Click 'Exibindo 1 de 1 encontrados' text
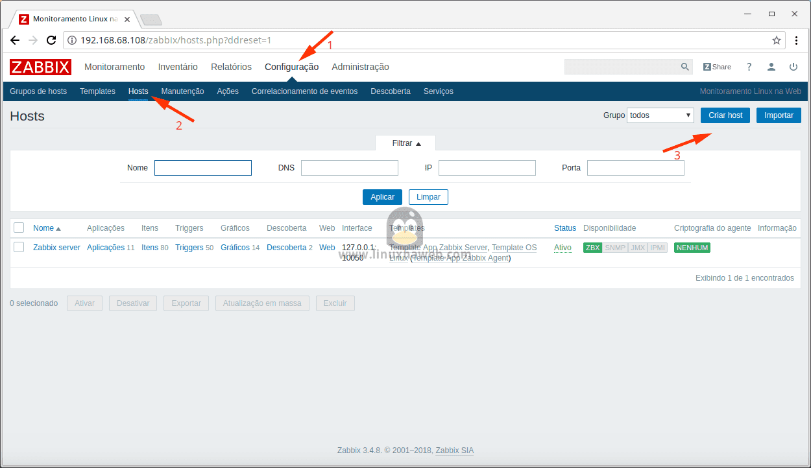Viewport: 811px width, 468px height. (745, 278)
